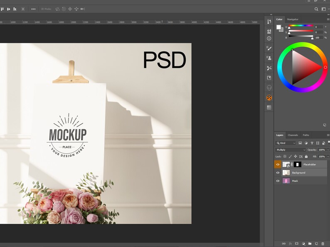This screenshot has width=330, height=247.
Task: Click the Link layers icon at panel bottom
Action: pos(284,244)
